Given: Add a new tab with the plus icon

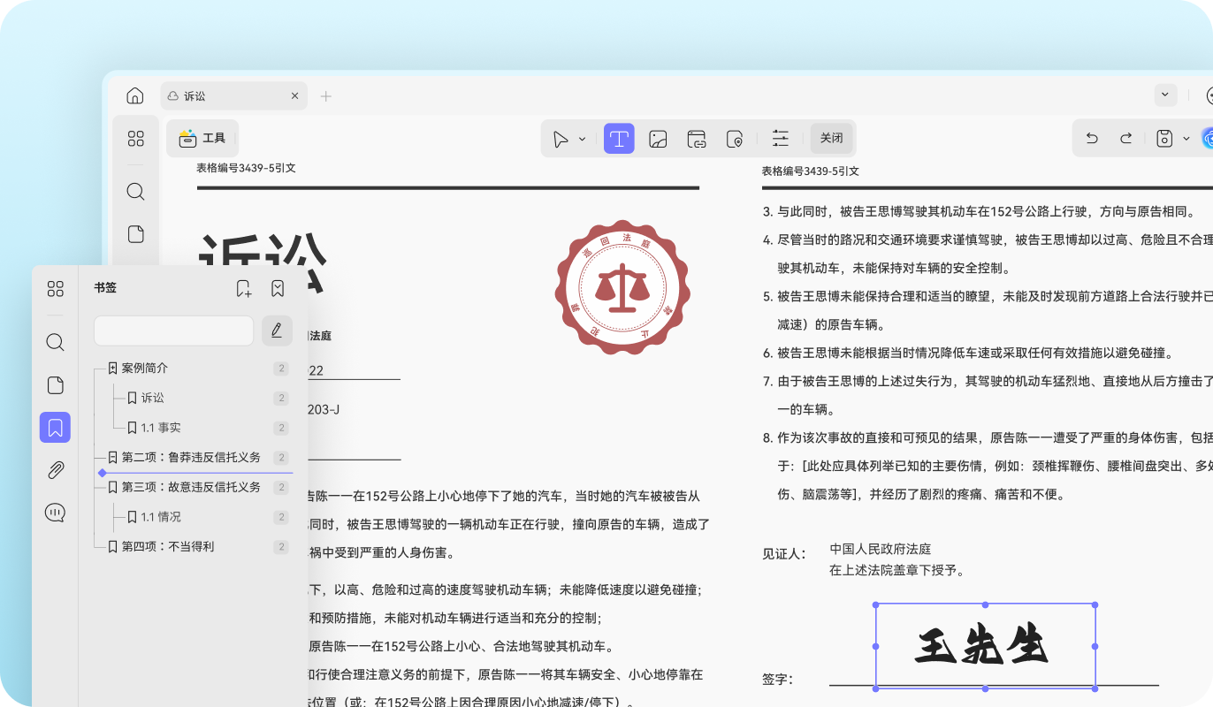Looking at the screenshot, I should point(326,95).
